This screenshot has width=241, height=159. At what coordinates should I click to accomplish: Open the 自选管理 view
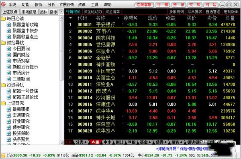tap(213, 12)
